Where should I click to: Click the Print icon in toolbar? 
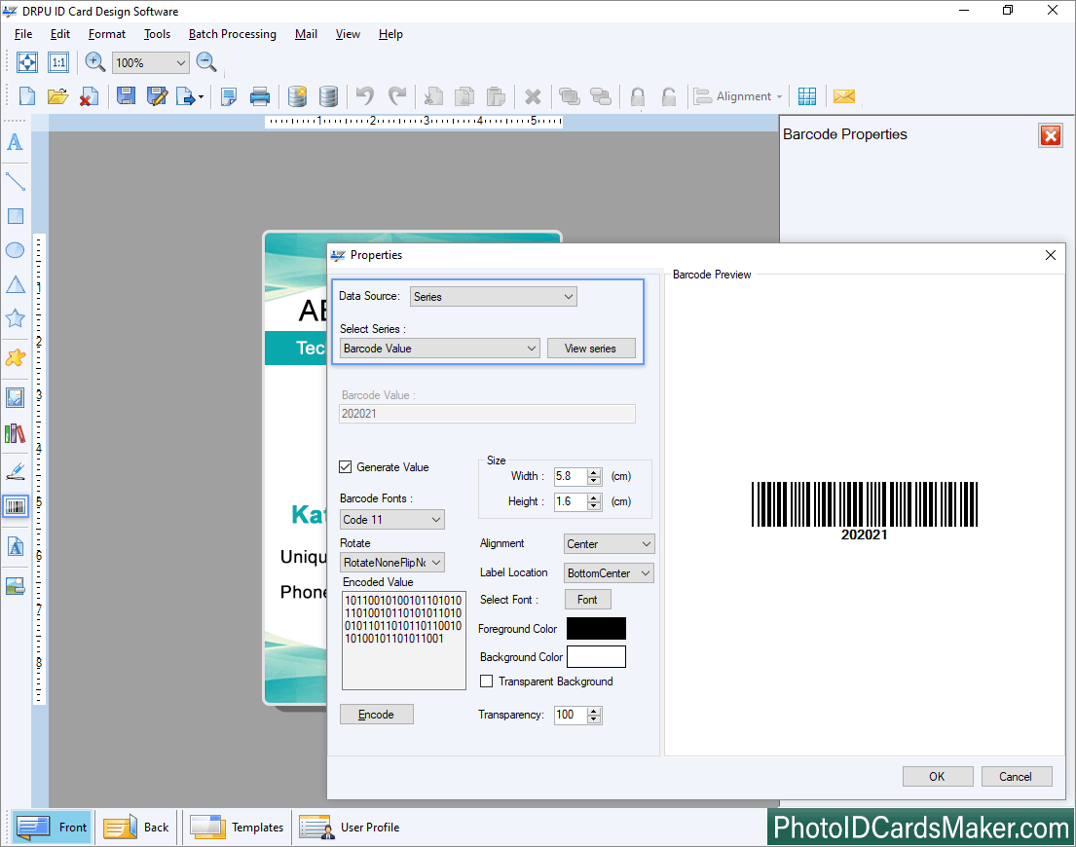260,96
